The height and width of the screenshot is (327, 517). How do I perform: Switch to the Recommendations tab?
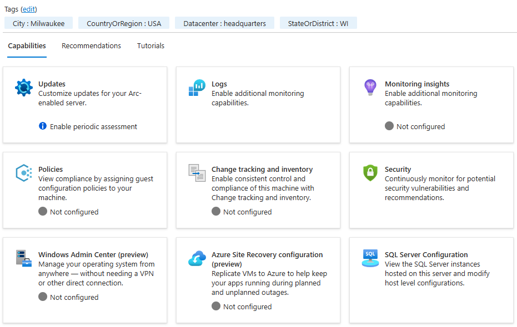[91, 46]
